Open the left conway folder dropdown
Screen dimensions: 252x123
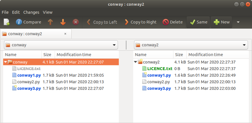click(61, 45)
